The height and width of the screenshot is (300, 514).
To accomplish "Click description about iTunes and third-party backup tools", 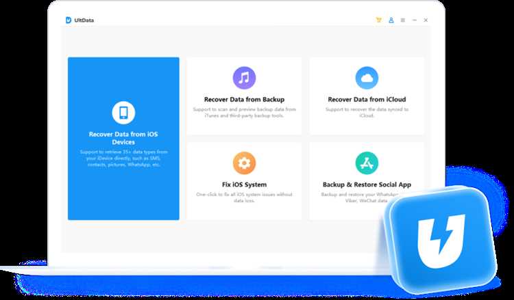I will point(244,113).
